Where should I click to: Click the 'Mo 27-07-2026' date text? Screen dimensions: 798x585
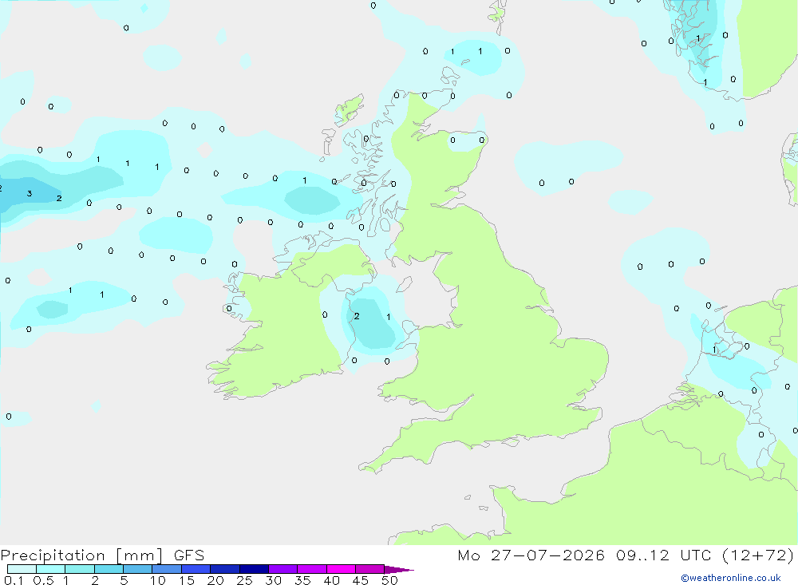tap(531, 555)
